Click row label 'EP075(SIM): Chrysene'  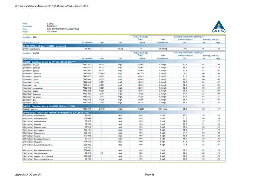32,142
